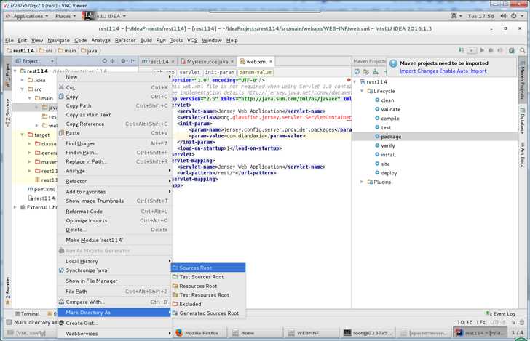
Task: Click the Maven generate sources folder icon
Action: pyautogui.click(x=366, y=71)
